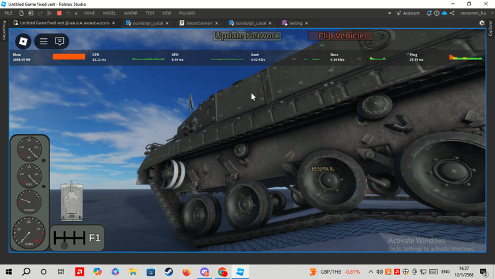Switch to the AVATAR ribbon tab
The width and height of the screenshot is (495, 279).
[x=131, y=13]
